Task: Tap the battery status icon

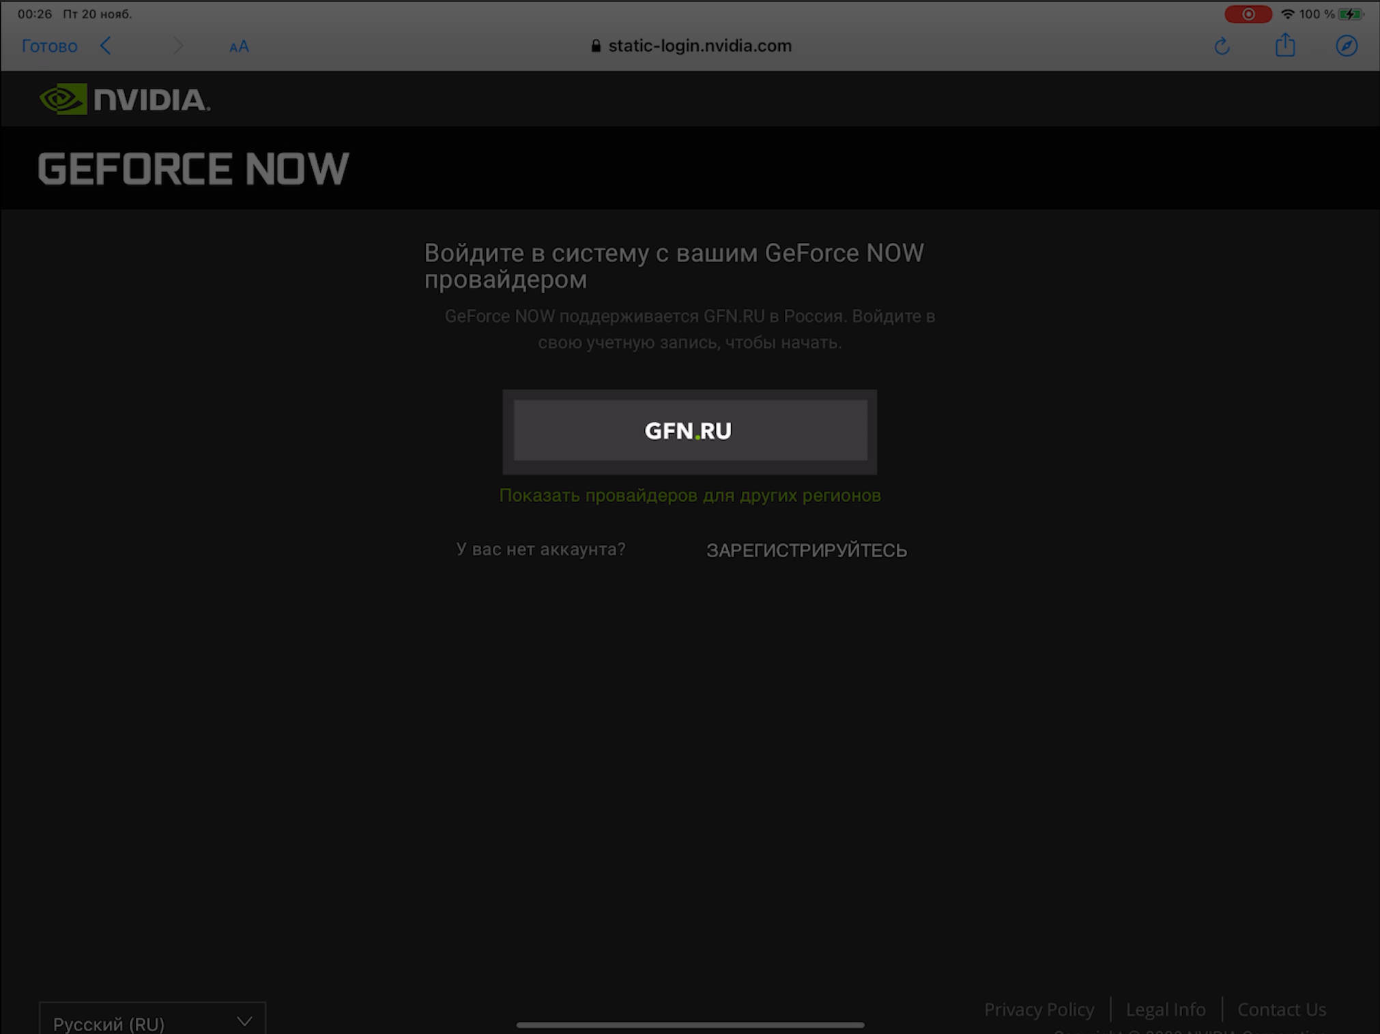Action: [1350, 14]
